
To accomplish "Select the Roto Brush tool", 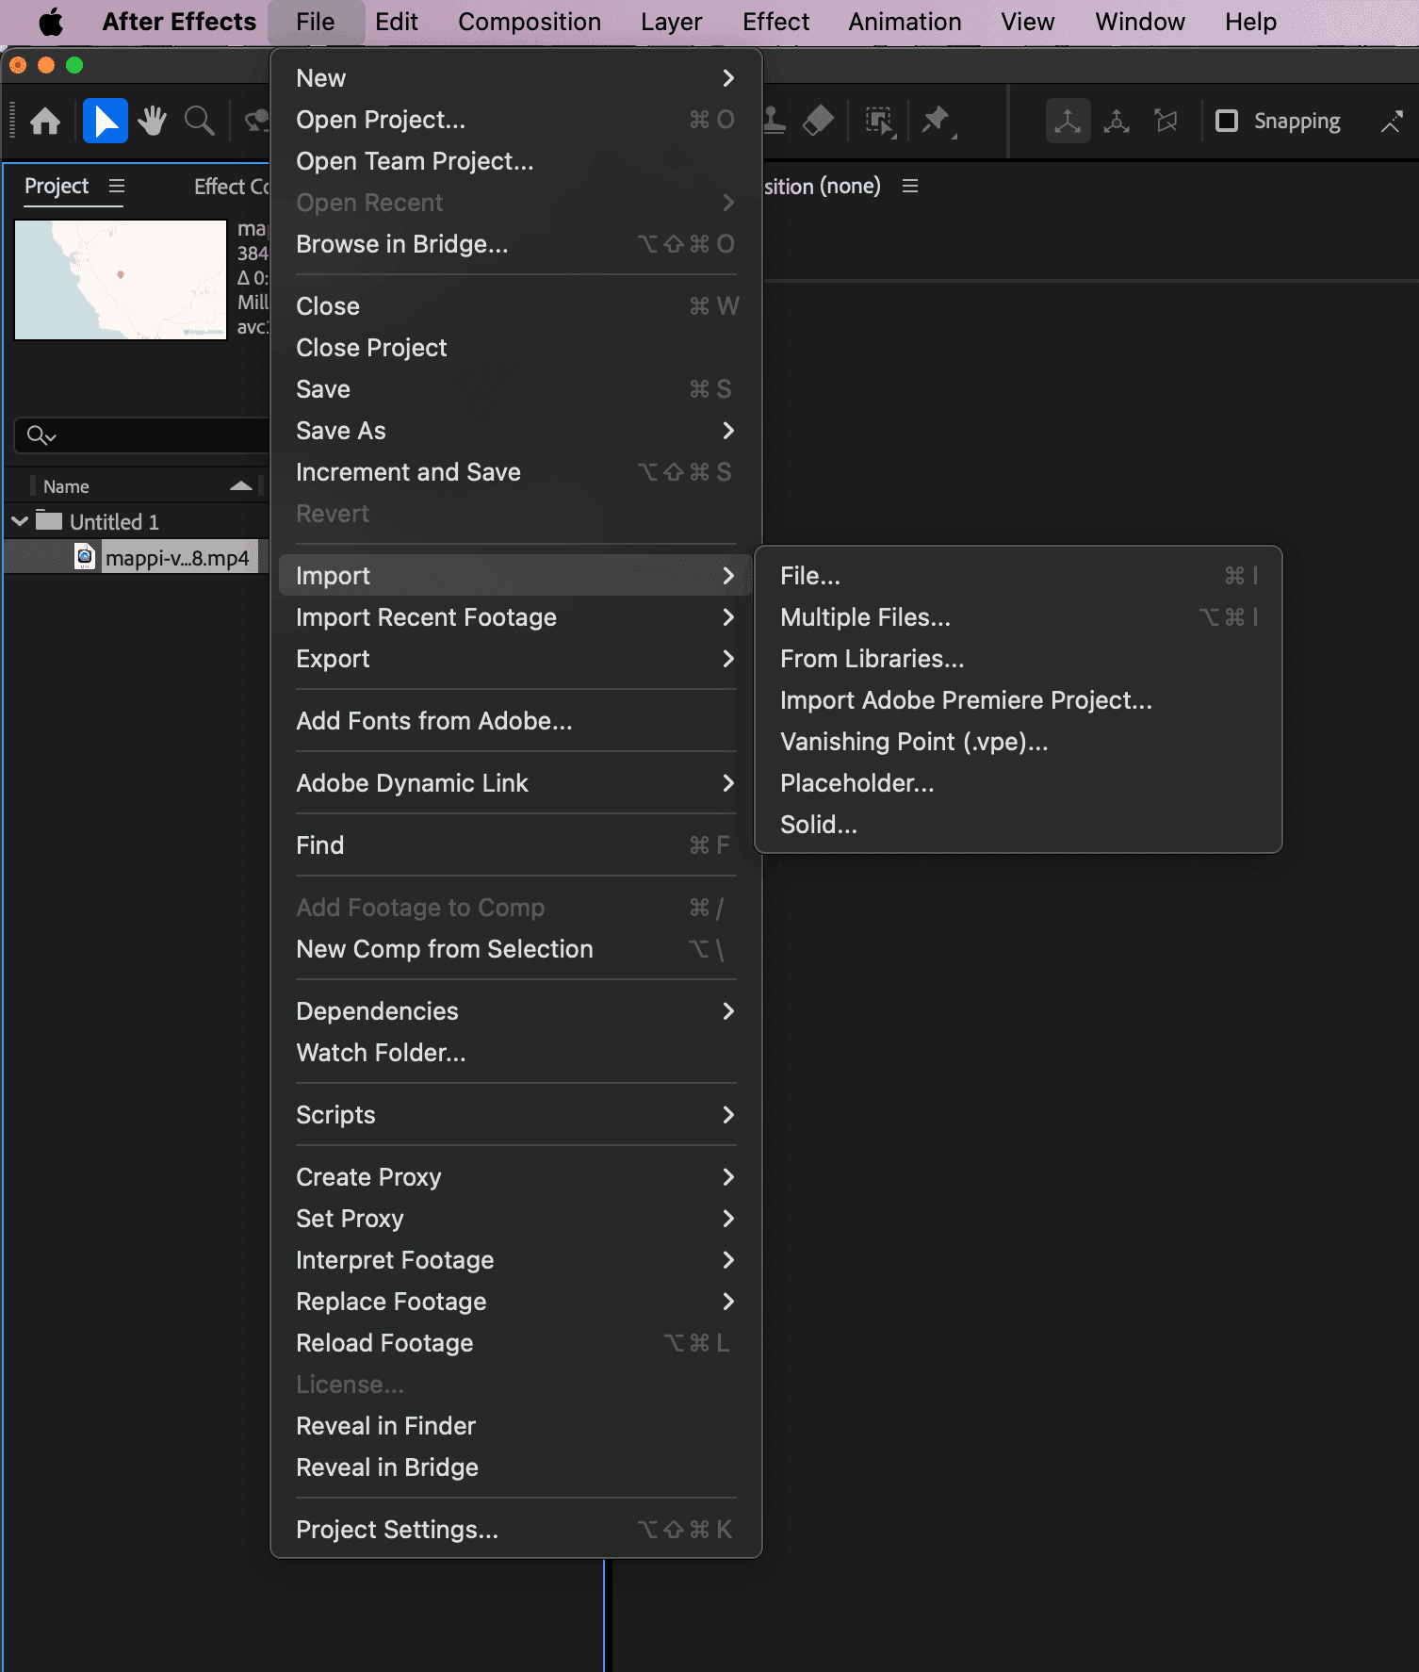I will (879, 122).
